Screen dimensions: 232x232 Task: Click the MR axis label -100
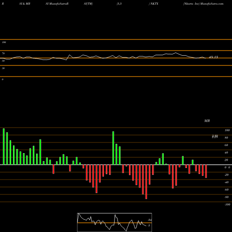click(227, 205)
